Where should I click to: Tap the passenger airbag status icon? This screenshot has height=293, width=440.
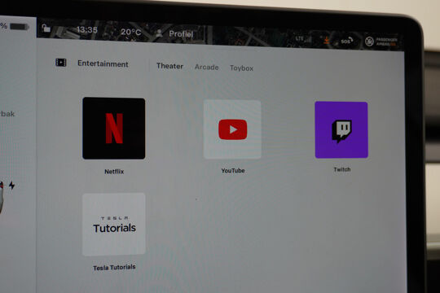click(x=381, y=42)
